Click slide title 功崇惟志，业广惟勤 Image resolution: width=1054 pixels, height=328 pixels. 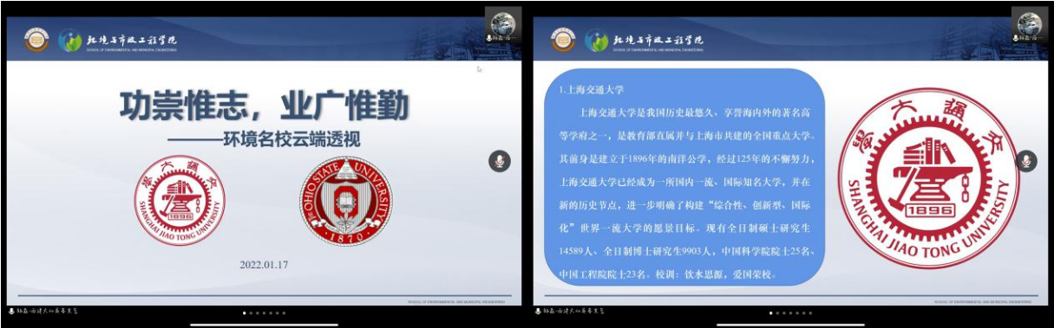click(264, 105)
